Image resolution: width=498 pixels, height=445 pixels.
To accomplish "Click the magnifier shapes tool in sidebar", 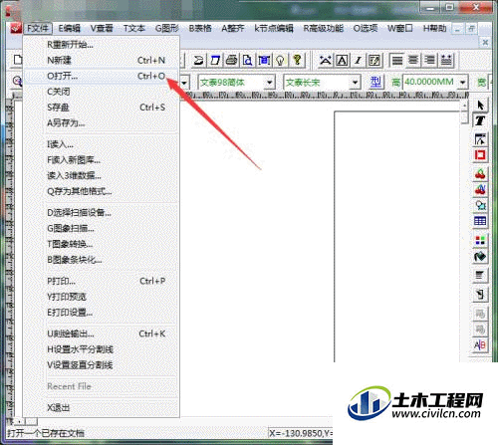I will (480, 205).
